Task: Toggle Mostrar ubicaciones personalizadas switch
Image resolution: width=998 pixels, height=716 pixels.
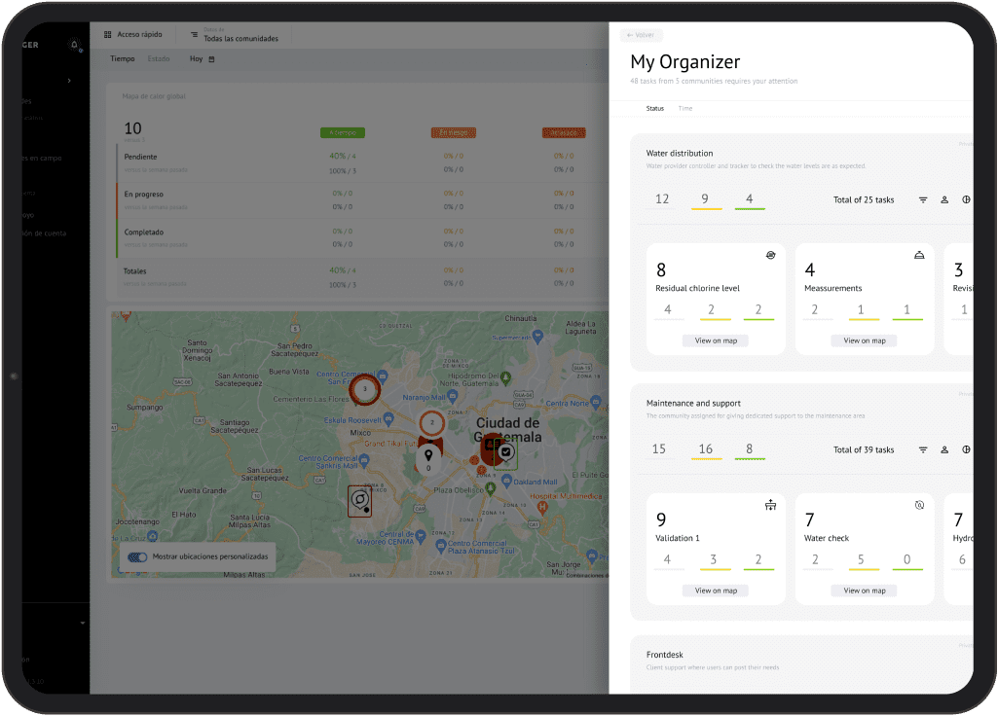Action: click(137, 557)
